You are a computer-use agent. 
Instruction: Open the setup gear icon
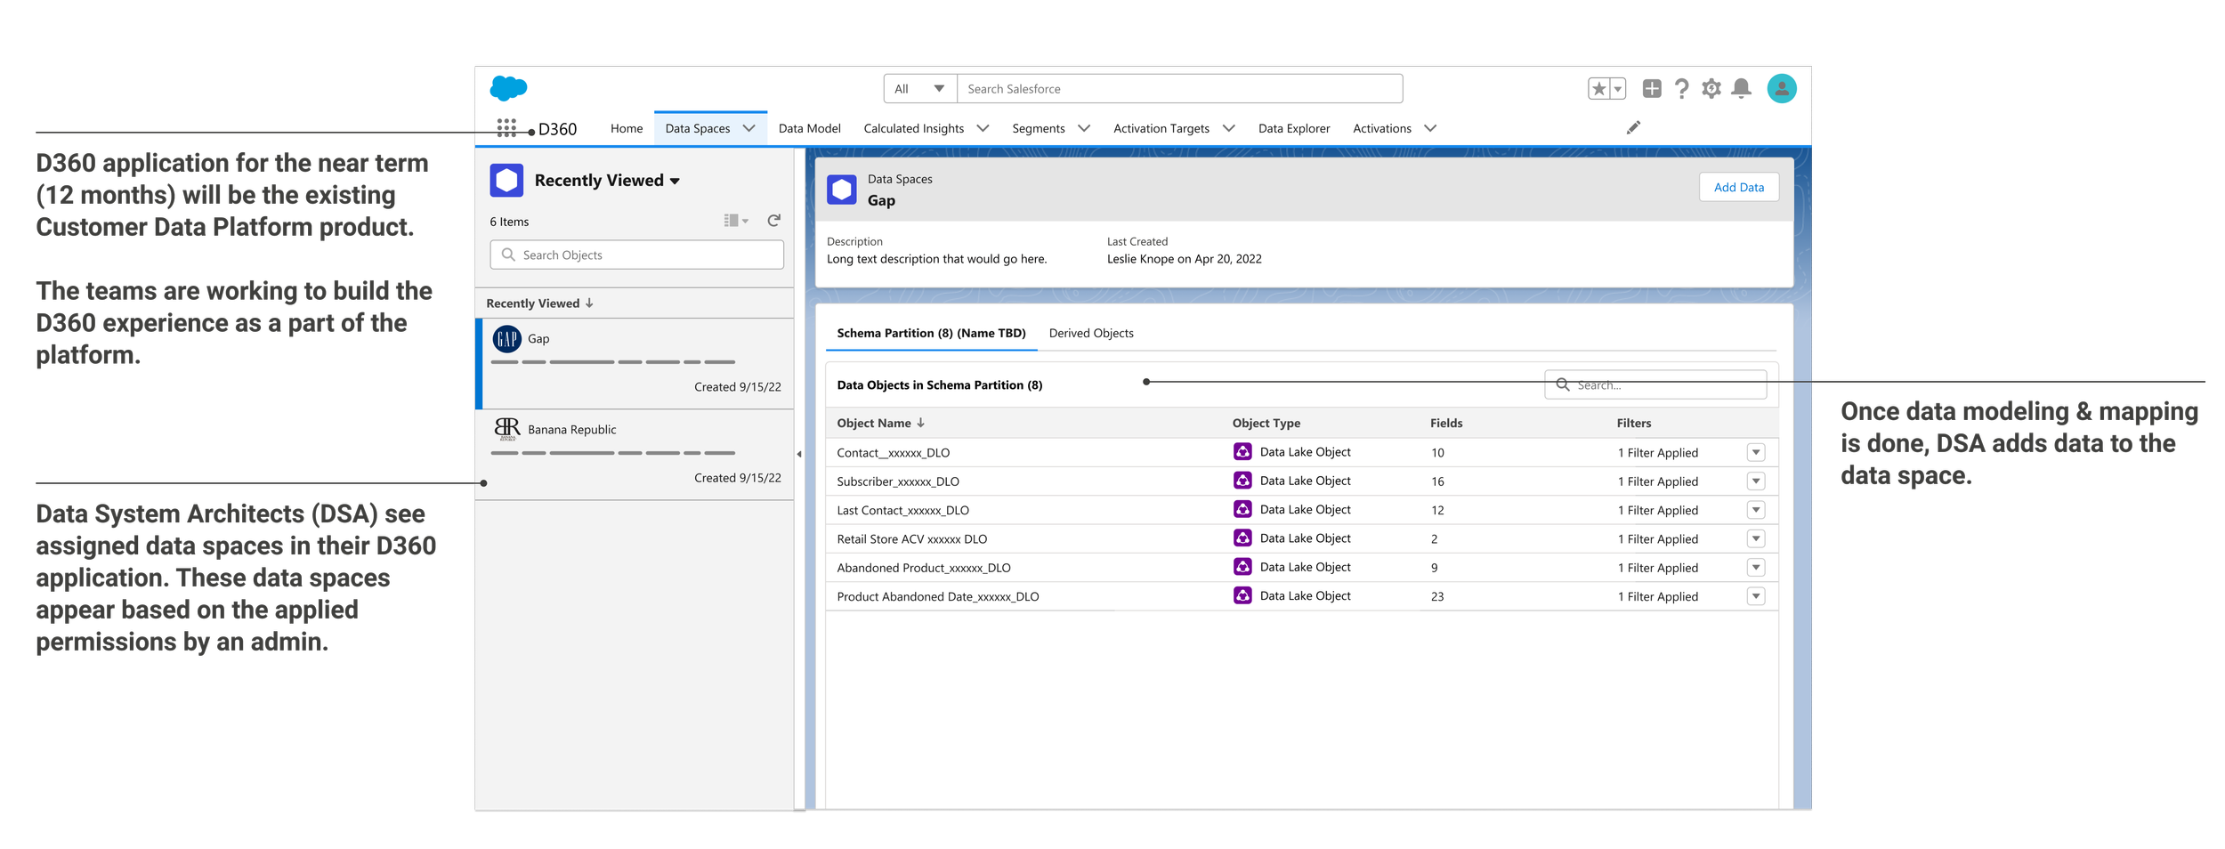pos(1711,88)
